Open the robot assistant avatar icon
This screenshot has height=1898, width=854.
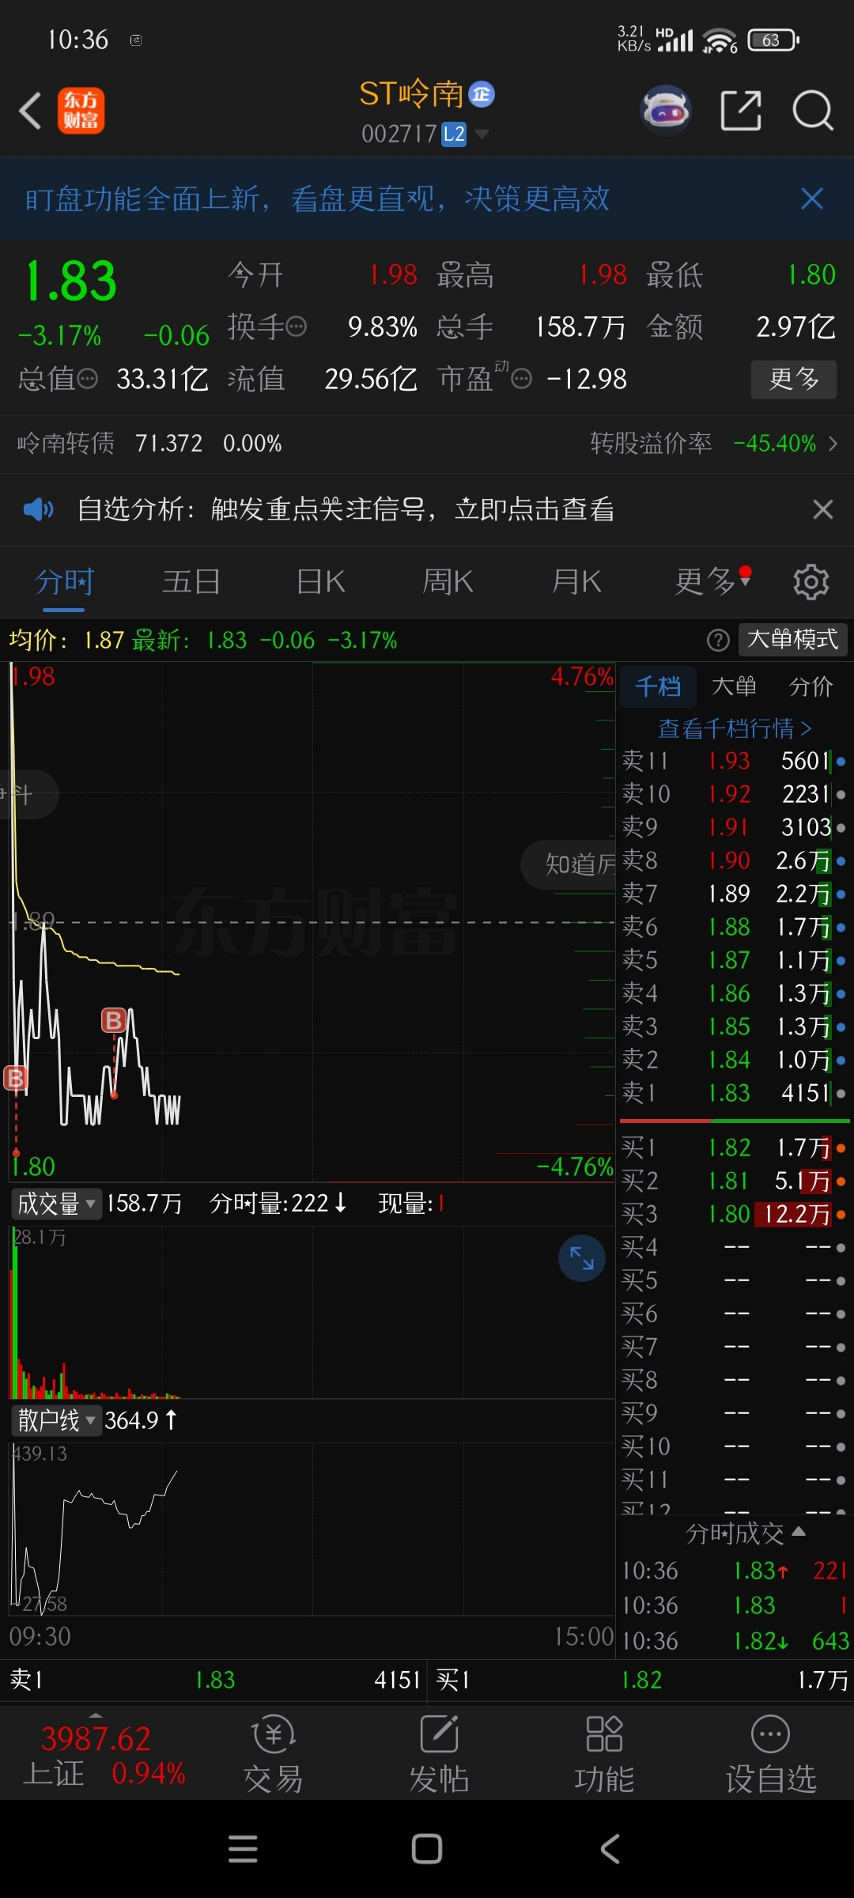point(666,110)
